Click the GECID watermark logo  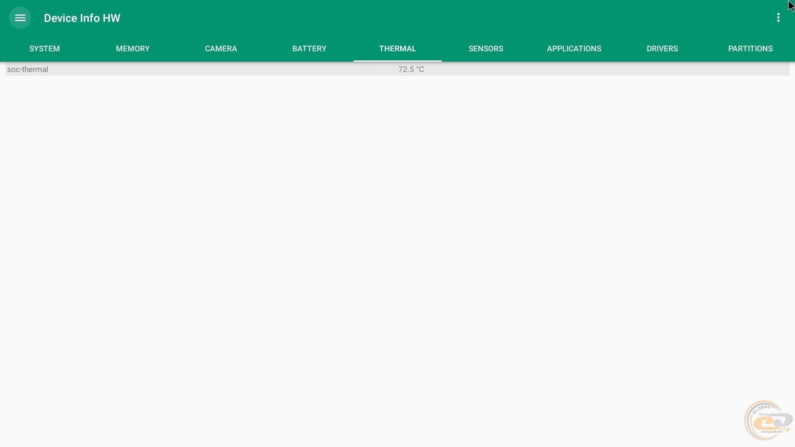pyautogui.click(x=767, y=420)
